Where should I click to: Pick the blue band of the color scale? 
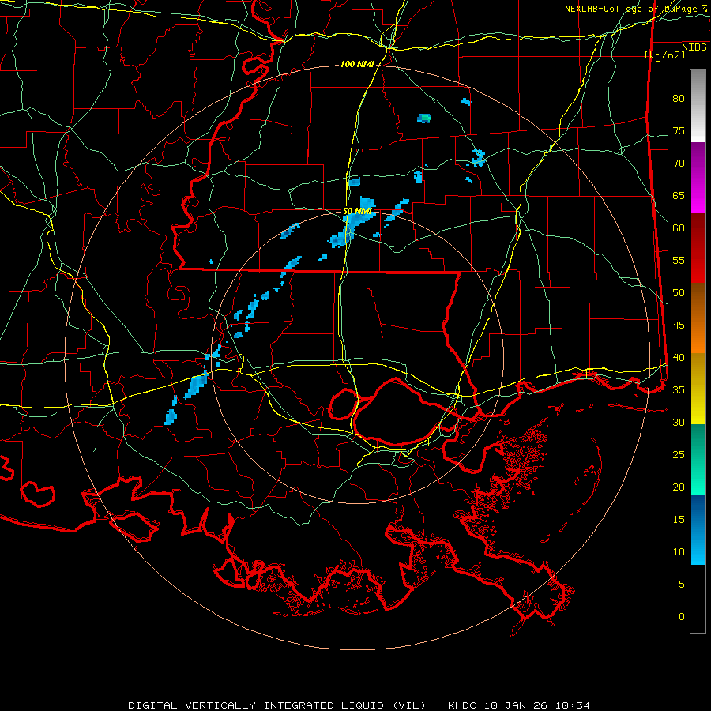pyautogui.click(x=698, y=529)
